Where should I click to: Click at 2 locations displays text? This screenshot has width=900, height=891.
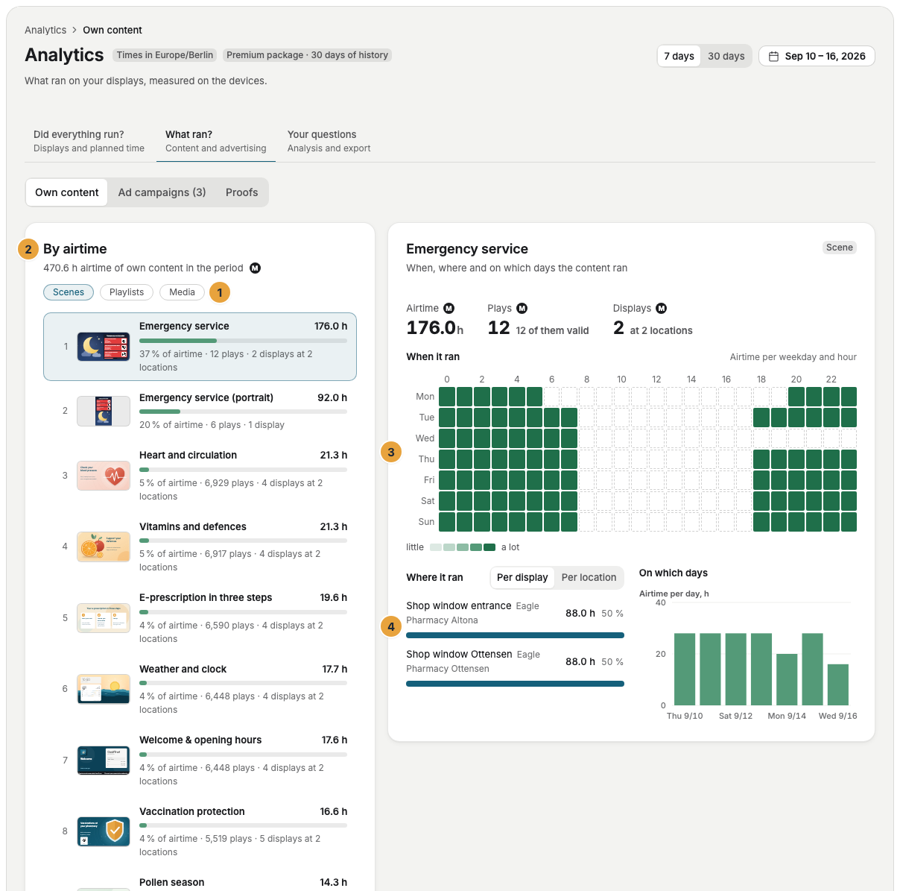(661, 331)
